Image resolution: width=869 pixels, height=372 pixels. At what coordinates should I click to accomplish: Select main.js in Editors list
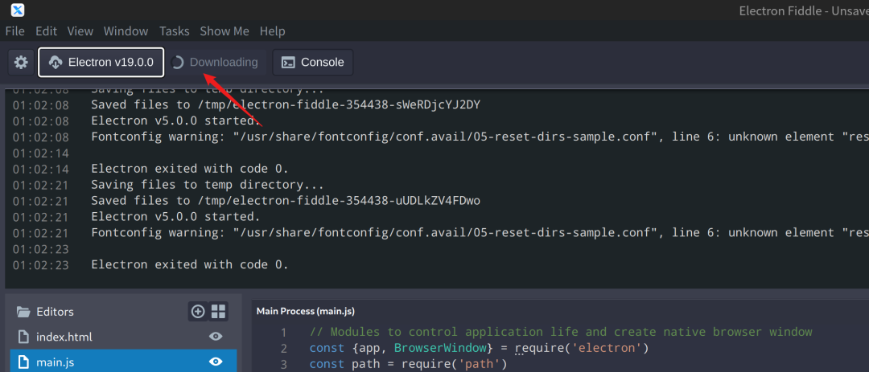123,361
